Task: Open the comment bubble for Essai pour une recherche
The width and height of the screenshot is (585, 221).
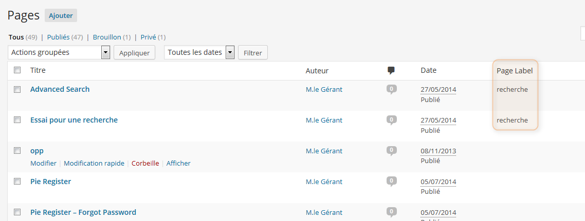Action: 391,120
